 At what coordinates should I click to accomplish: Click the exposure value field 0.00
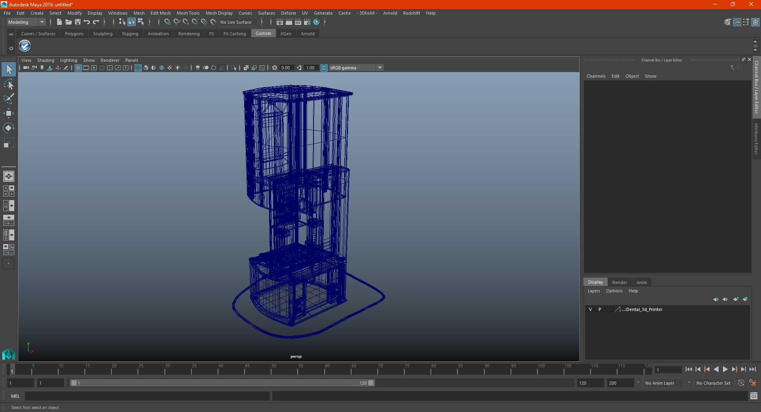coord(286,68)
